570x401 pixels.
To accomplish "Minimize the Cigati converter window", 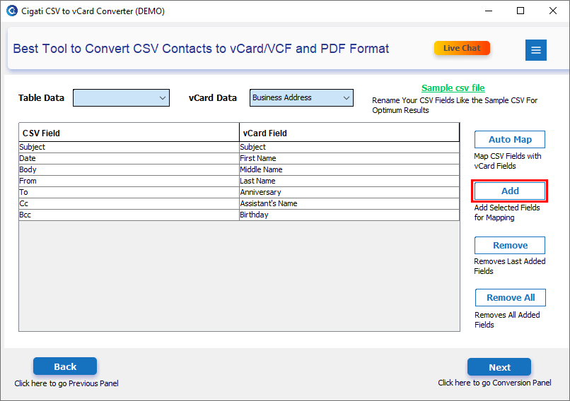I will 489,11.
